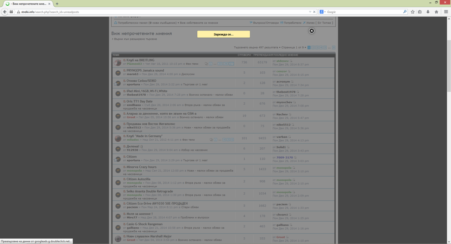Open topic 'Minorva Crazy hours'
The image size is (451, 244).
(141, 167)
